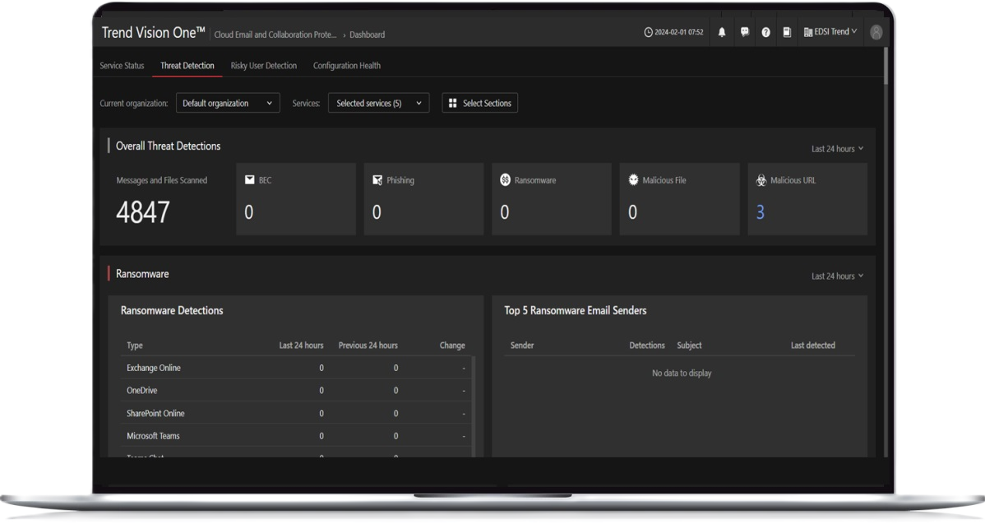Viewport: 985px width, 524px height.
Task: Open the notifications bell
Action: pos(722,32)
